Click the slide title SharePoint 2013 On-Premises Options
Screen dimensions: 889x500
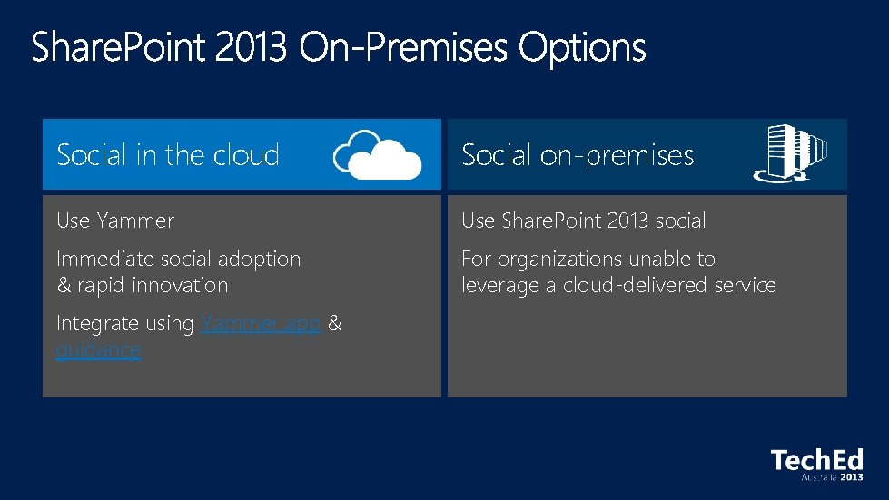coord(338,48)
